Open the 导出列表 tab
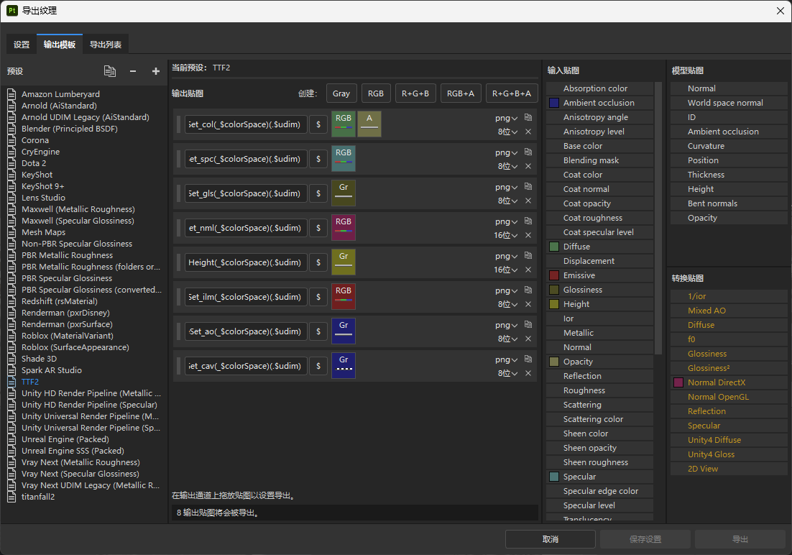Screen dimensions: 792x555 105,45
